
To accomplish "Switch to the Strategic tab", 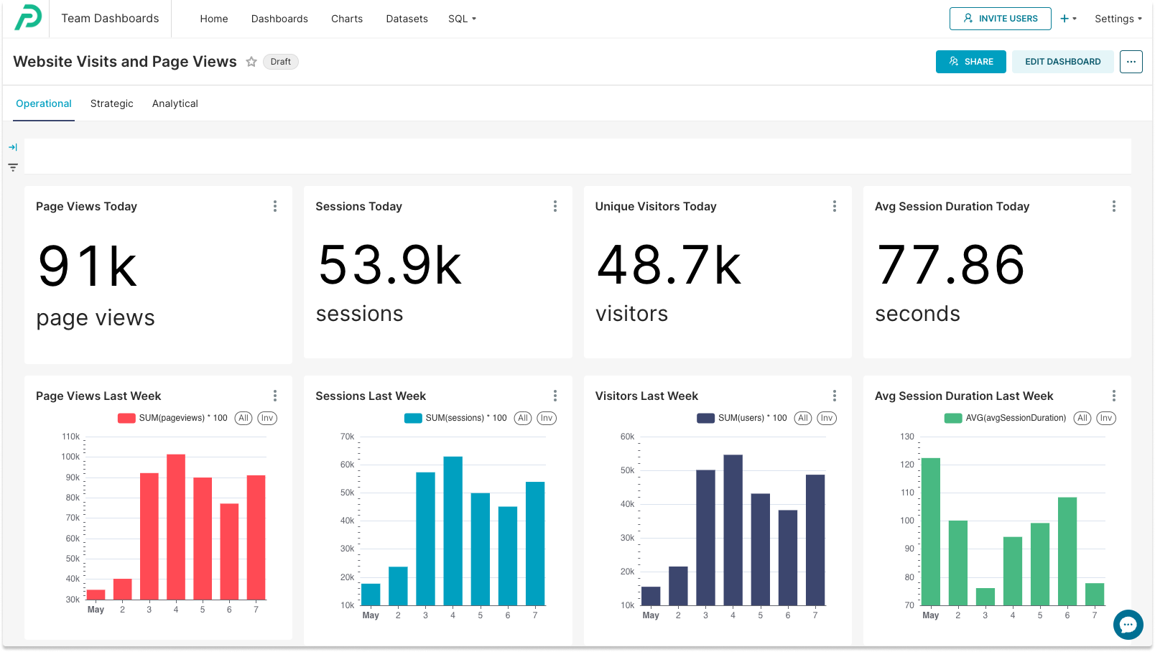I will [x=111, y=103].
